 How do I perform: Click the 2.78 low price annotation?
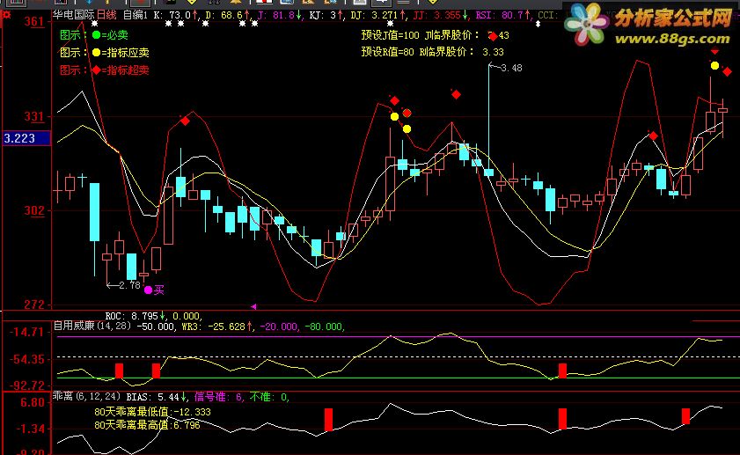[x=124, y=285]
